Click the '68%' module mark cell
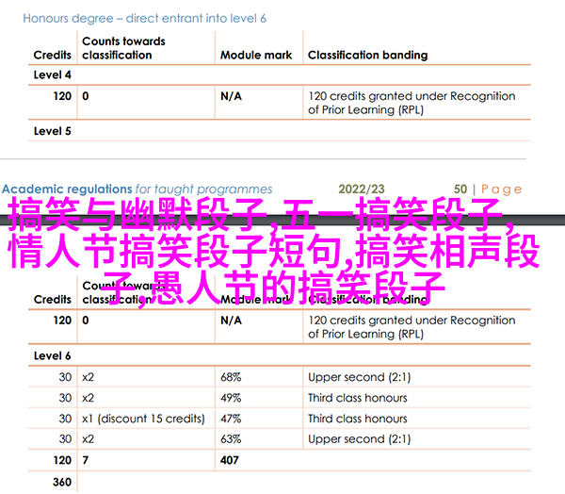This screenshot has width=565, height=494. click(232, 377)
